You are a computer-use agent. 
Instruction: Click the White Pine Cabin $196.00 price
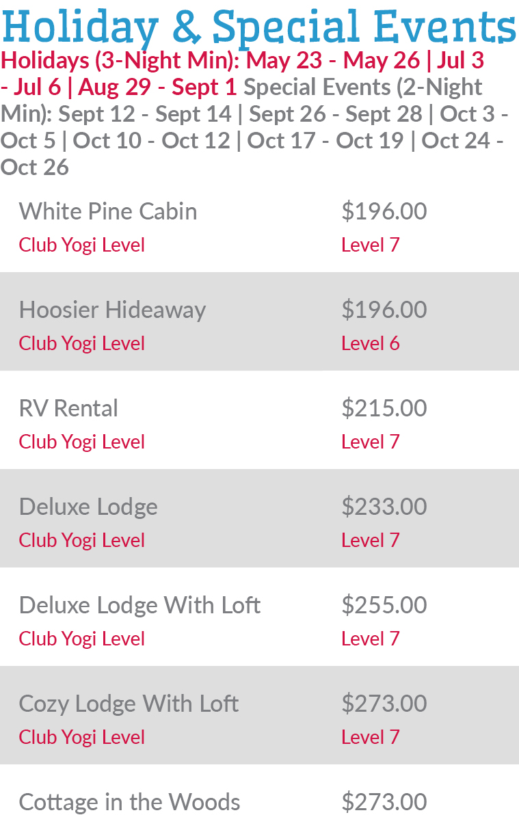[x=384, y=211]
